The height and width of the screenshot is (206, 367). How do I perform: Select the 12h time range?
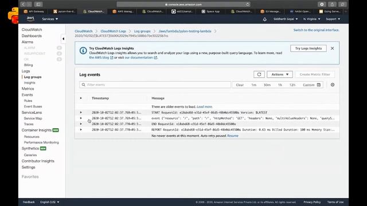pos(292,85)
